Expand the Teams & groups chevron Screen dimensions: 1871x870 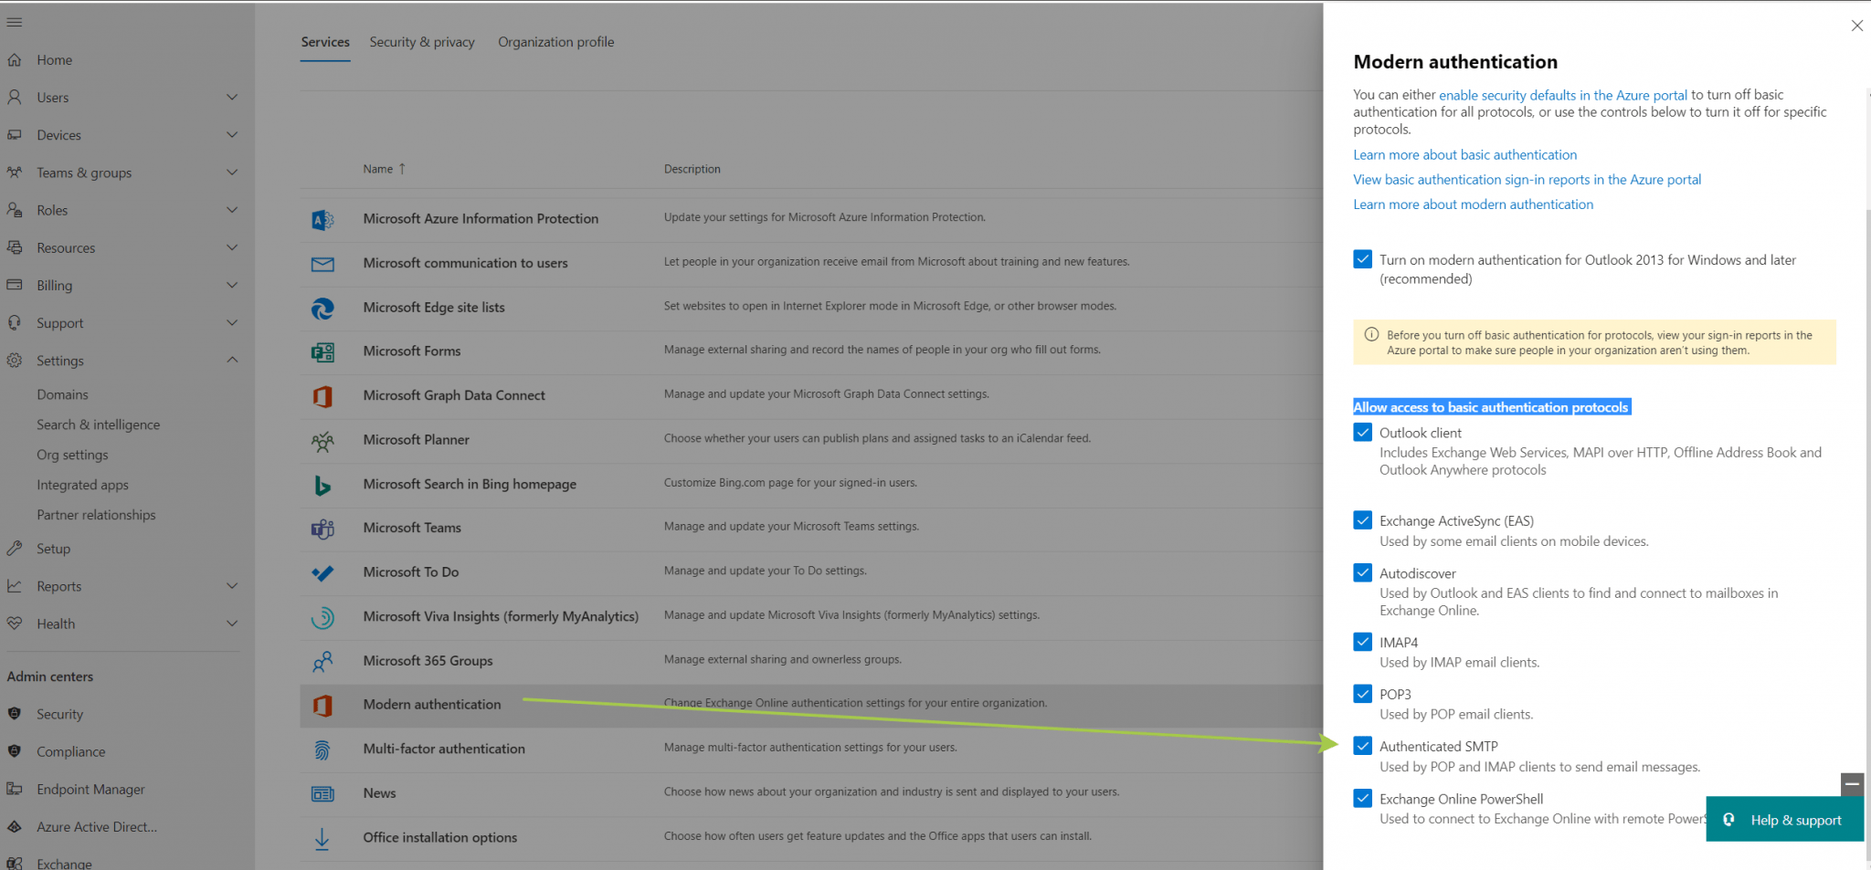[232, 173]
